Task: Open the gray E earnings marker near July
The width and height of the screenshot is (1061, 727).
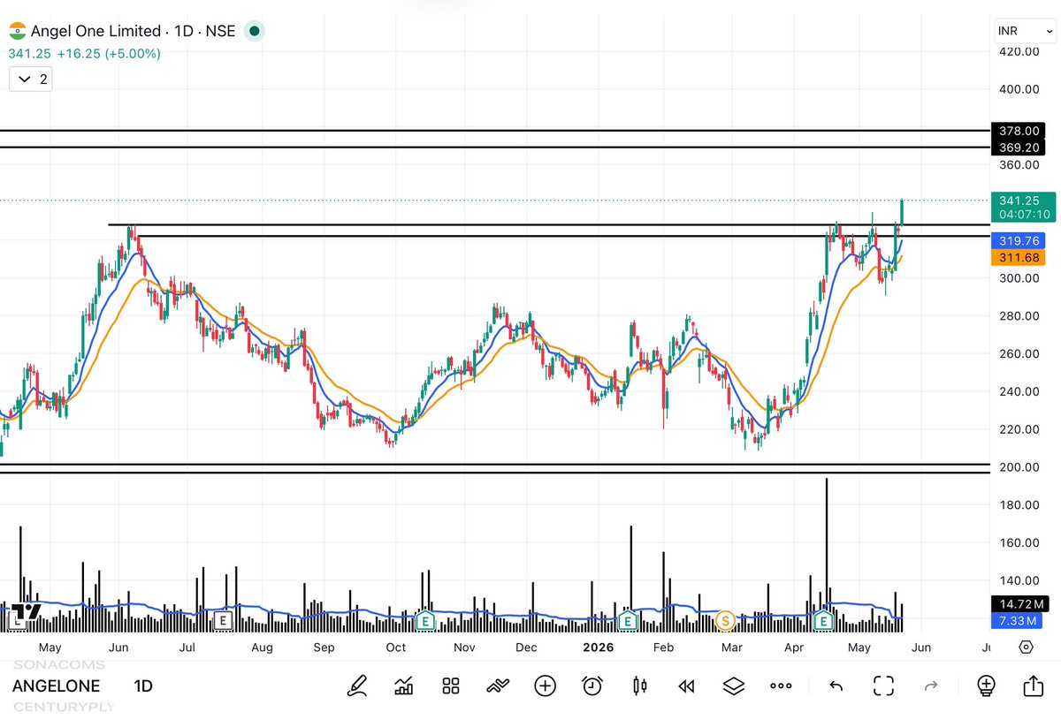Action: click(x=223, y=621)
